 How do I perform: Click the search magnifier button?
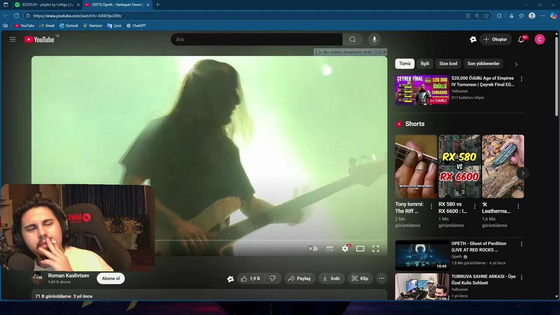pos(353,39)
